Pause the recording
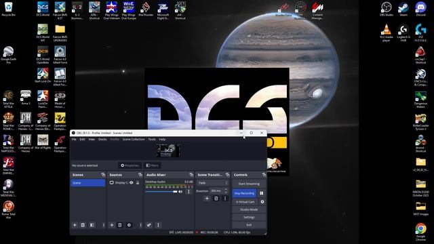The image size is (434, 244). (262, 193)
